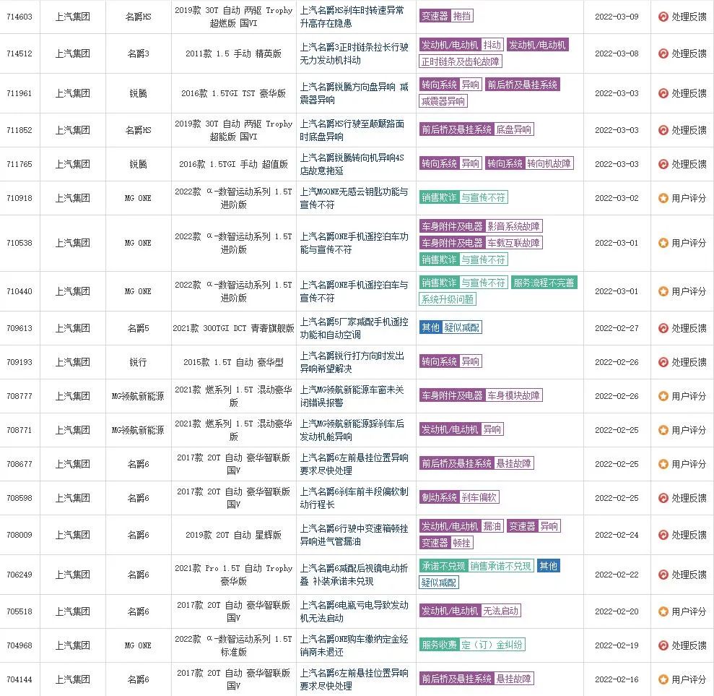Screen dimensions: 714x696
Task: Click the green 销售欺诈 与宣传不符 tag
Action: pos(463,197)
